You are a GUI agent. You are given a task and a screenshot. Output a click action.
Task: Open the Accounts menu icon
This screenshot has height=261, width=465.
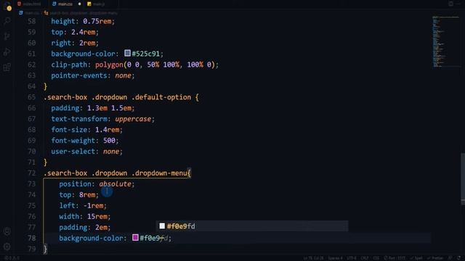(x=7, y=231)
